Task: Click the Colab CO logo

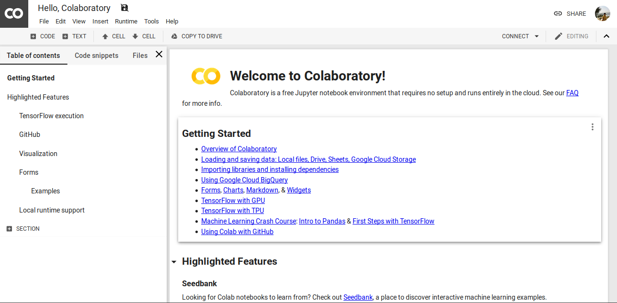Action: [14, 13]
